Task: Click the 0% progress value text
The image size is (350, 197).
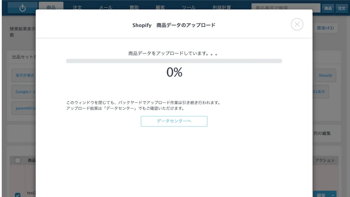Action: tap(174, 72)
